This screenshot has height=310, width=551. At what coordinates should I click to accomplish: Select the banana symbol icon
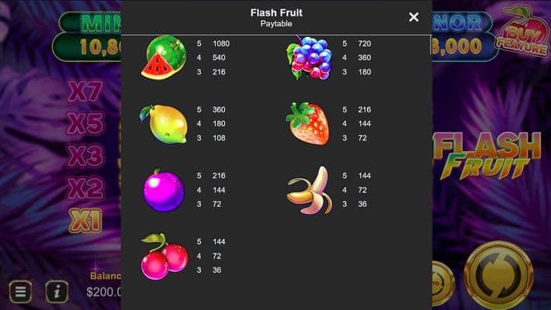tap(310, 191)
